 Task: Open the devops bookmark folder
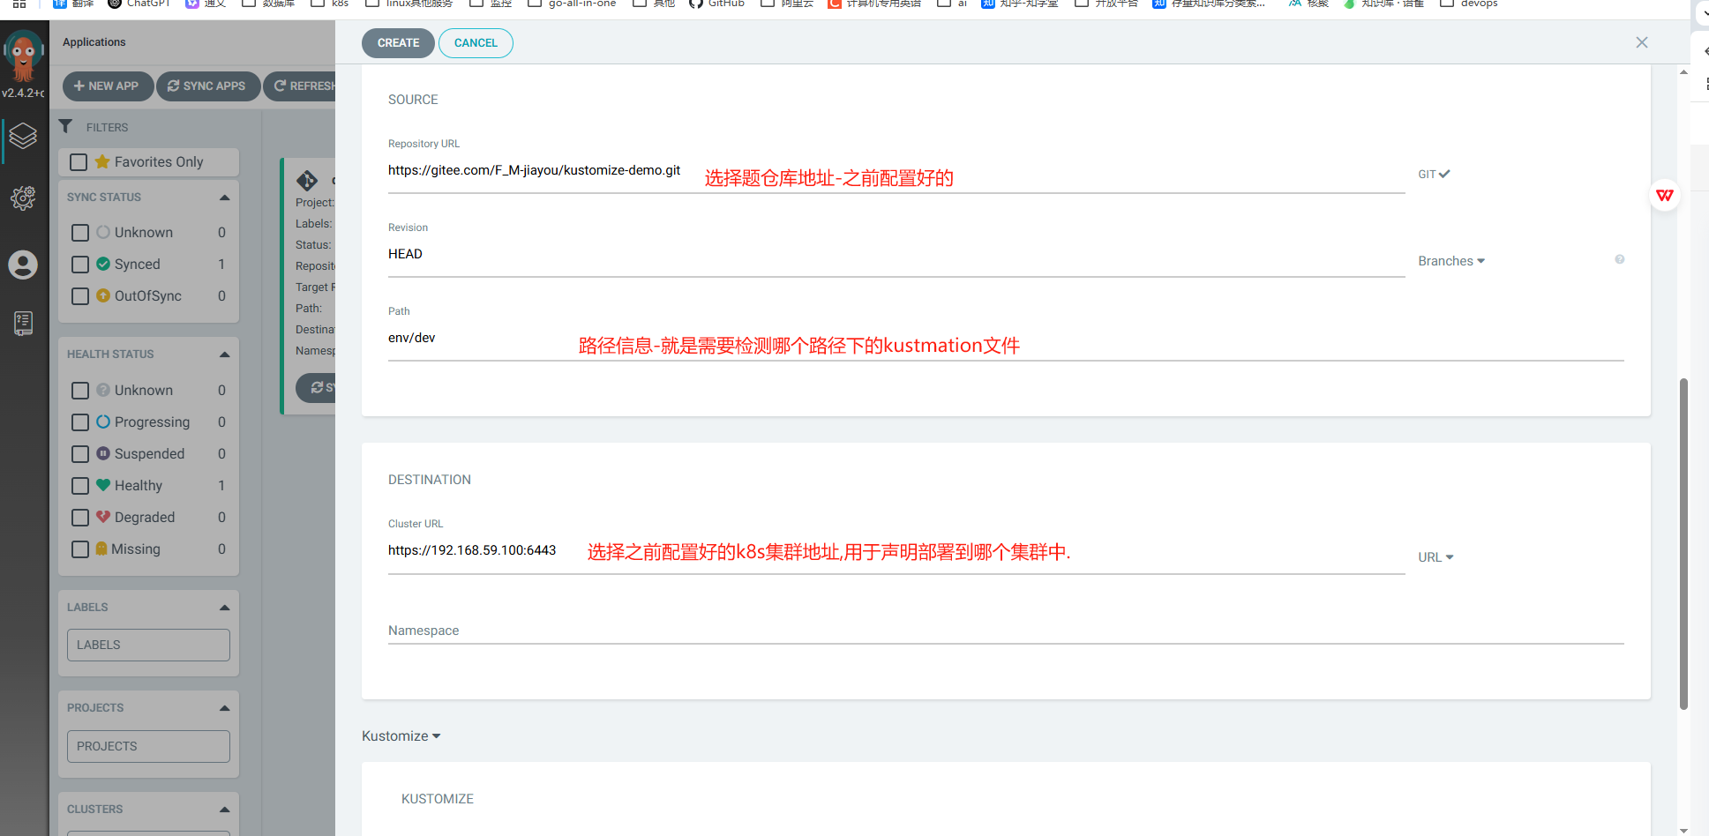[1469, 4]
